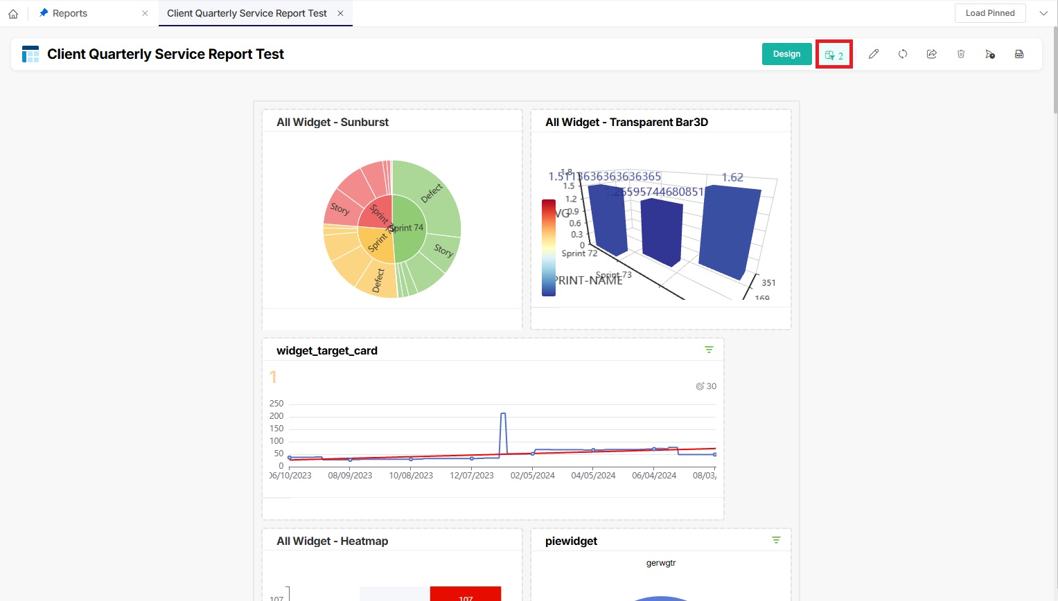Open the report filter icon showing 2

(834, 55)
